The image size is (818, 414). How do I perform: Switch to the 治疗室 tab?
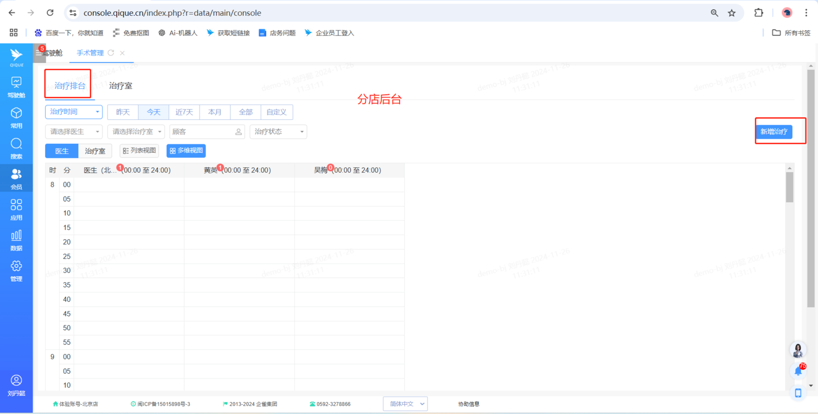[x=121, y=86]
